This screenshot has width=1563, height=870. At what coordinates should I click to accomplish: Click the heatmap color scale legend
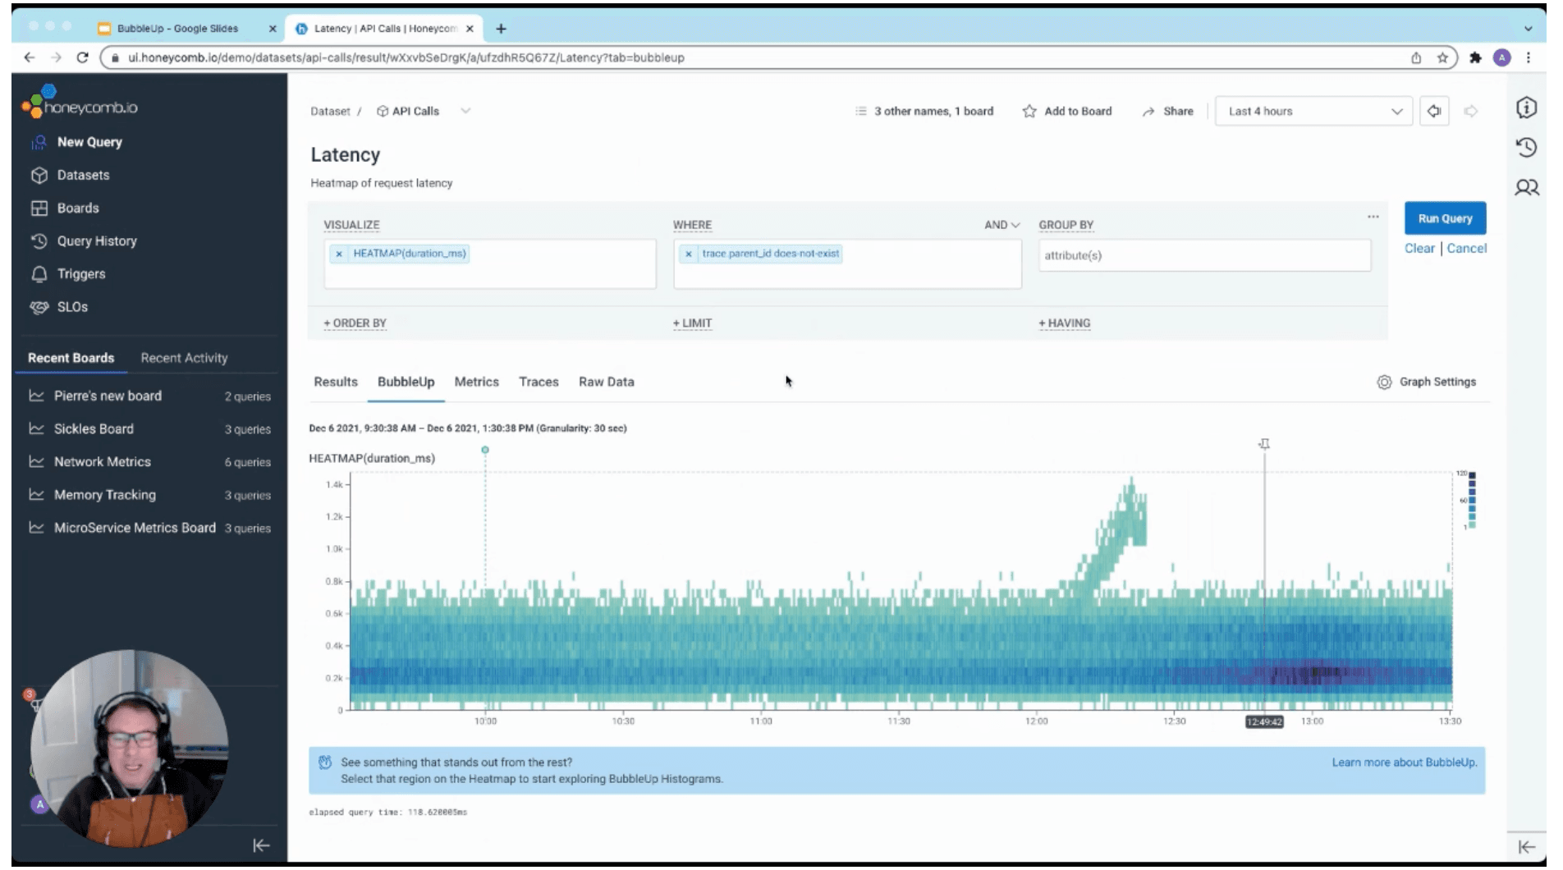(1473, 499)
